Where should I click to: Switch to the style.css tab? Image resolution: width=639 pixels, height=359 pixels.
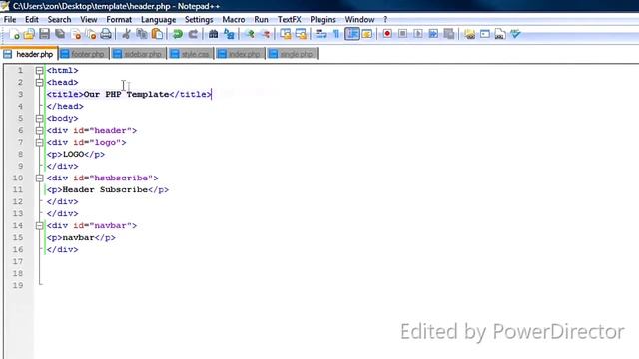(x=191, y=54)
